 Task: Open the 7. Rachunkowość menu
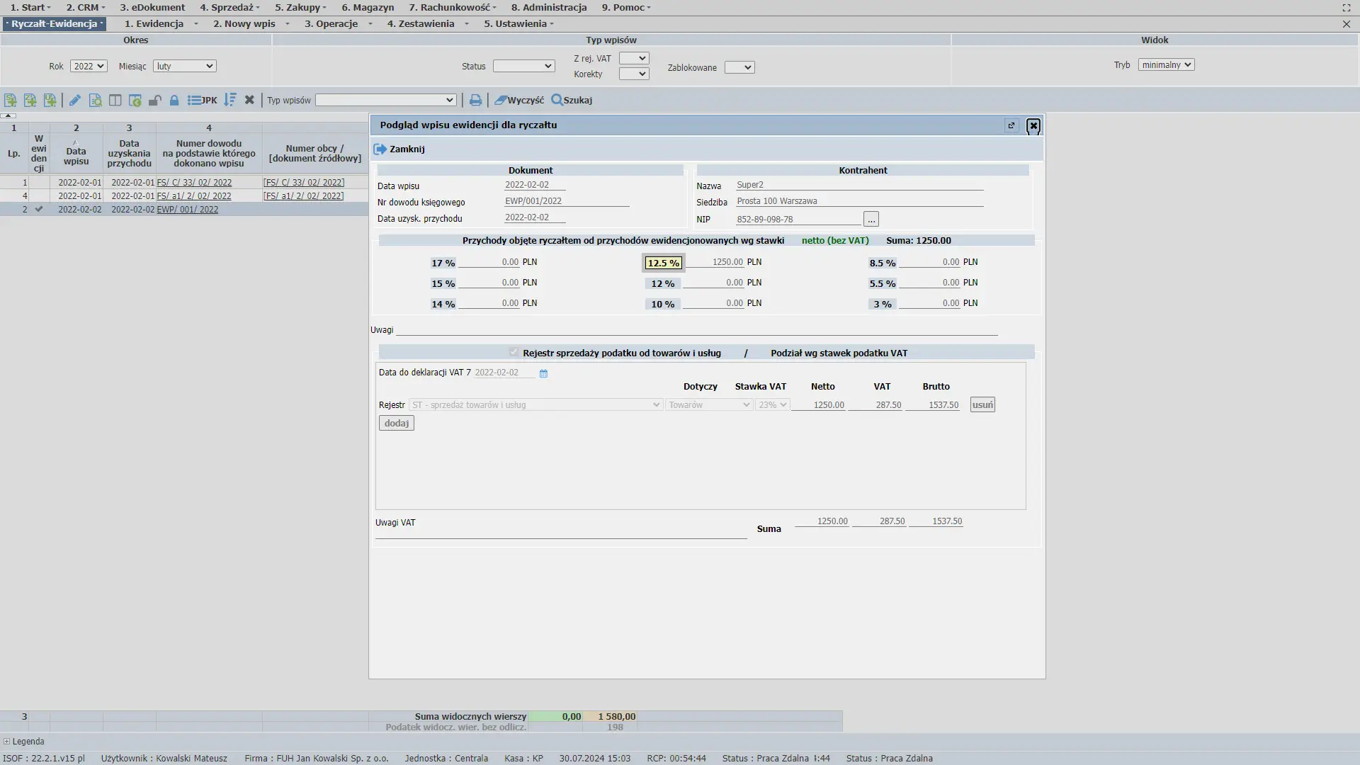pos(452,7)
